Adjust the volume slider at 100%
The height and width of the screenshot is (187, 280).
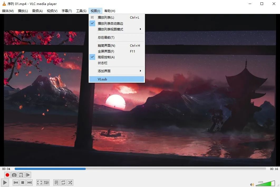tap(265, 183)
